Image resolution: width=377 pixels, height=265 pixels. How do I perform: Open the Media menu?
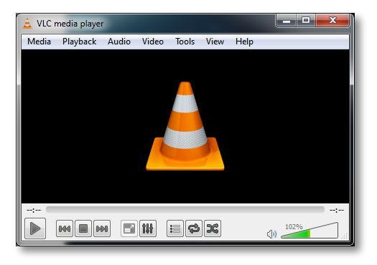[39, 42]
